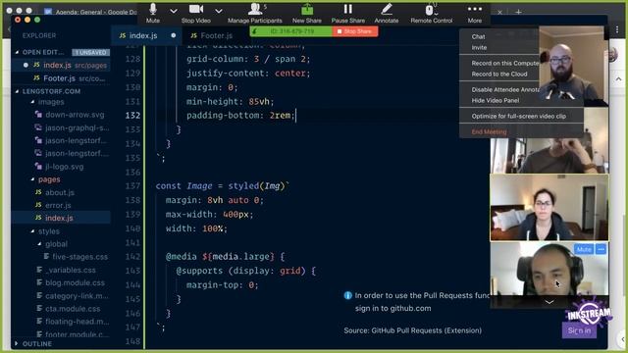
Task: Open index.js under Open Editors
Action: (x=61, y=65)
